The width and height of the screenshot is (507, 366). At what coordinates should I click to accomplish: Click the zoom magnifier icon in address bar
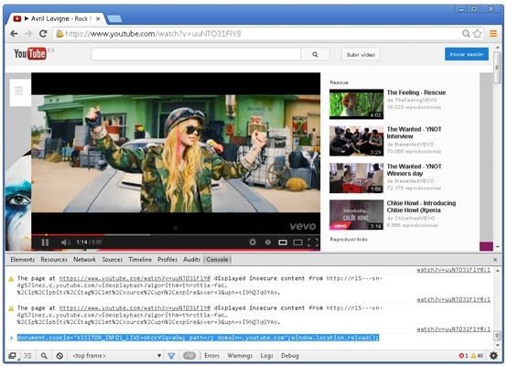pos(466,34)
